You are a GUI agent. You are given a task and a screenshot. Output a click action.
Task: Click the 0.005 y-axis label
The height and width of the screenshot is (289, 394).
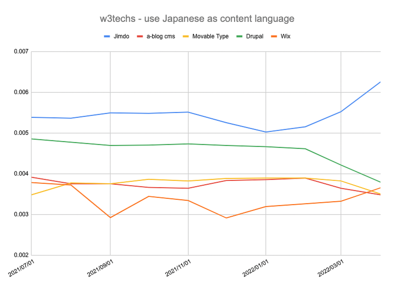(x=21, y=133)
